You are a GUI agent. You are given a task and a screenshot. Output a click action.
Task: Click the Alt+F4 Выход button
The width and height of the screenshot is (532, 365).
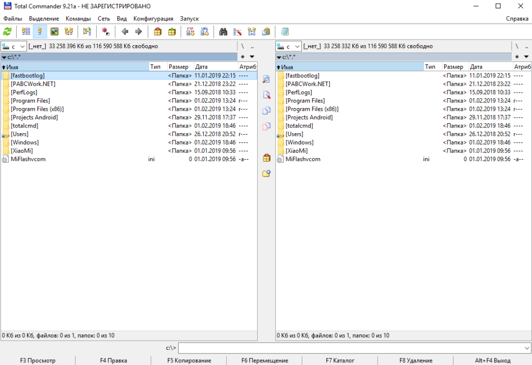click(x=493, y=360)
